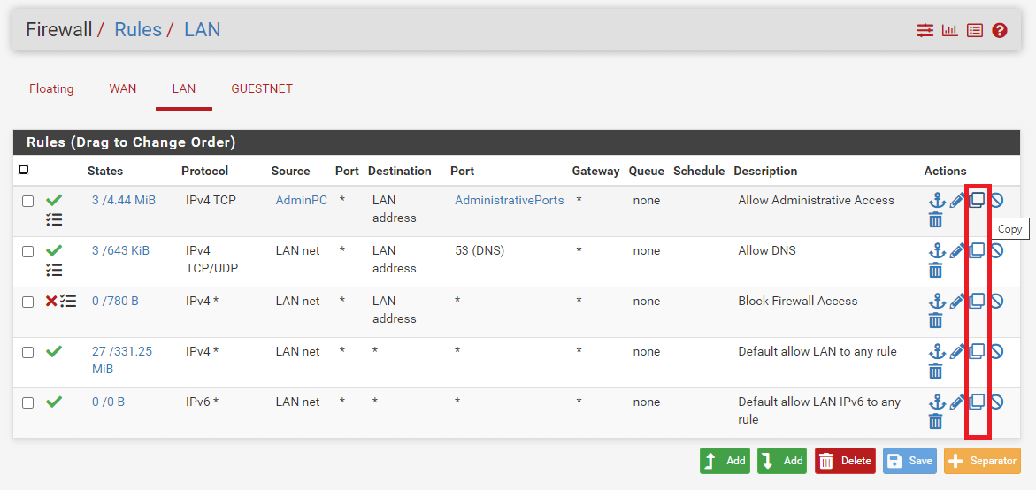This screenshot has width=1036, height=490.
Task: Switch to the WAN tab
Action: click(123, 88)
